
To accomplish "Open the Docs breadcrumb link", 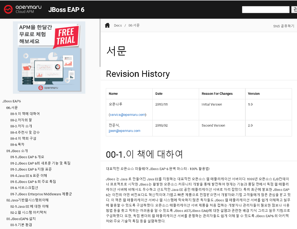I will click(118, 25).
